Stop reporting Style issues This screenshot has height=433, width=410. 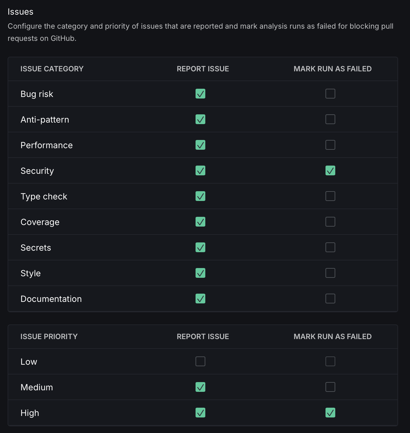click(200, 273)
